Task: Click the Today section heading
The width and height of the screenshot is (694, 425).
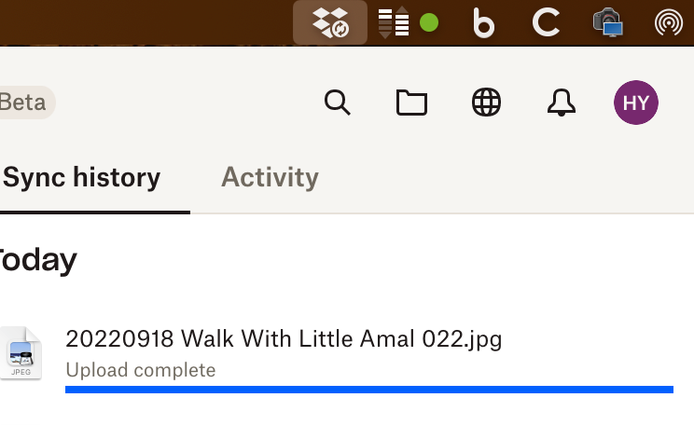Action: (x=37, y=260)
